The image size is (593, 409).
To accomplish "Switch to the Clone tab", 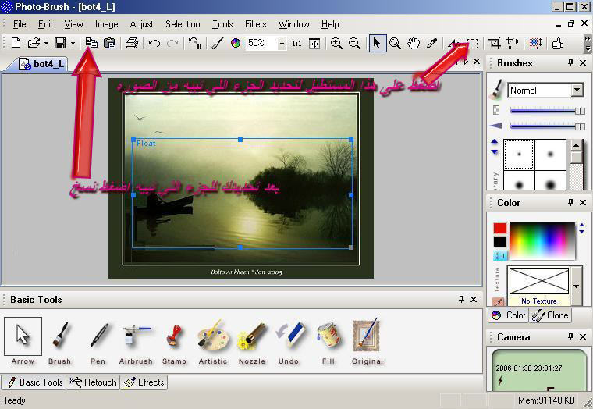I will tap(551, 315).
